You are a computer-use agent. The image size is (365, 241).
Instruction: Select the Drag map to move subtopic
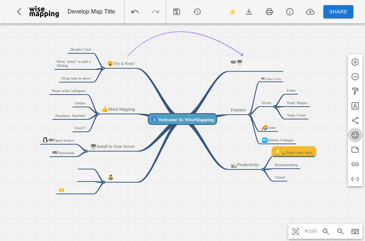76,78
